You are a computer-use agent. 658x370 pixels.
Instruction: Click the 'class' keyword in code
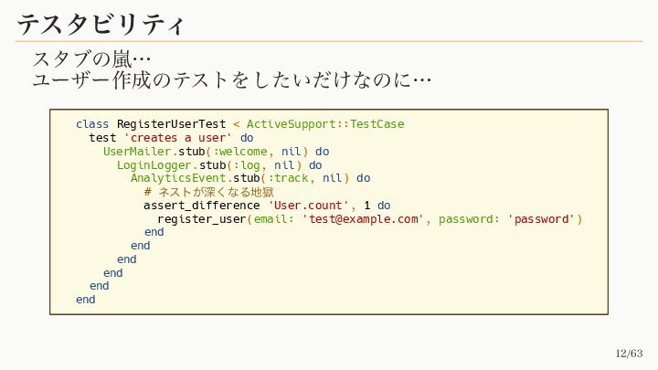92,123
